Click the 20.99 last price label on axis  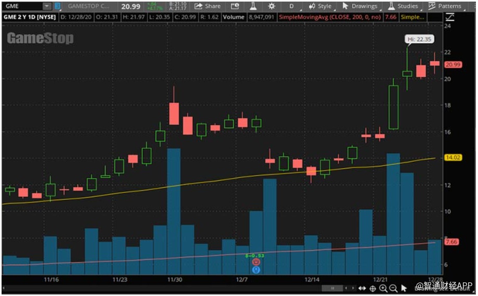pyautogui.click(x=453, y=65)
